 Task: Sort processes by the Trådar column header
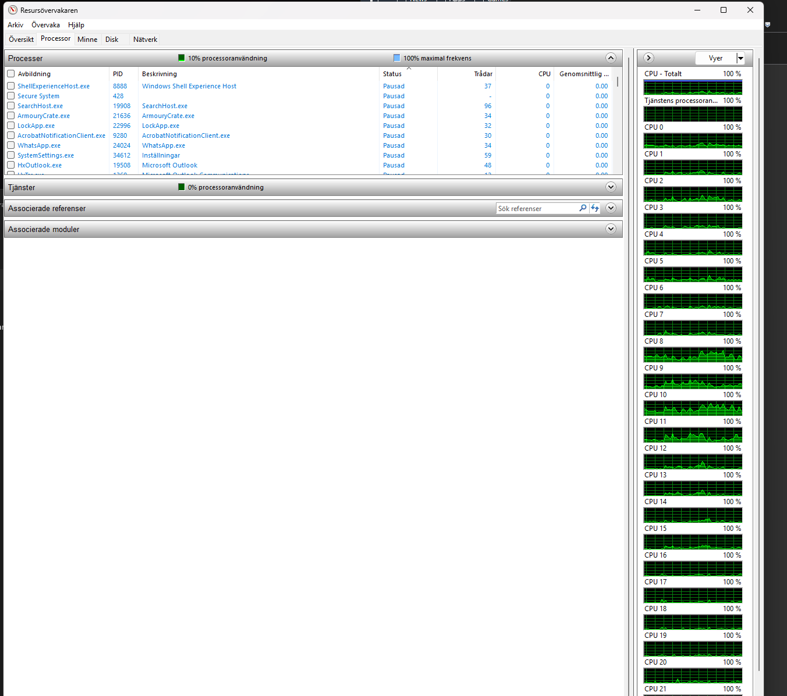[483, 74]
